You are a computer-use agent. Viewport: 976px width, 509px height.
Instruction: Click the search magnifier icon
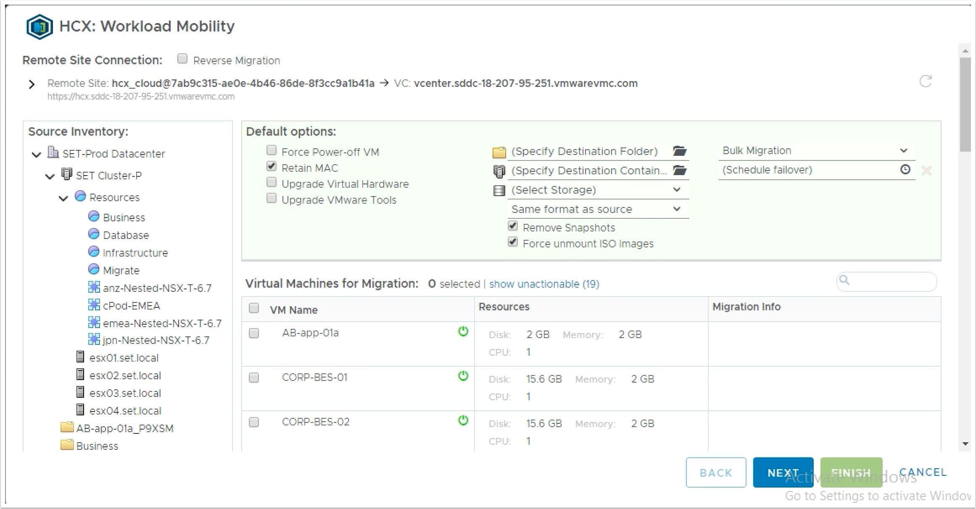(844, 280)
